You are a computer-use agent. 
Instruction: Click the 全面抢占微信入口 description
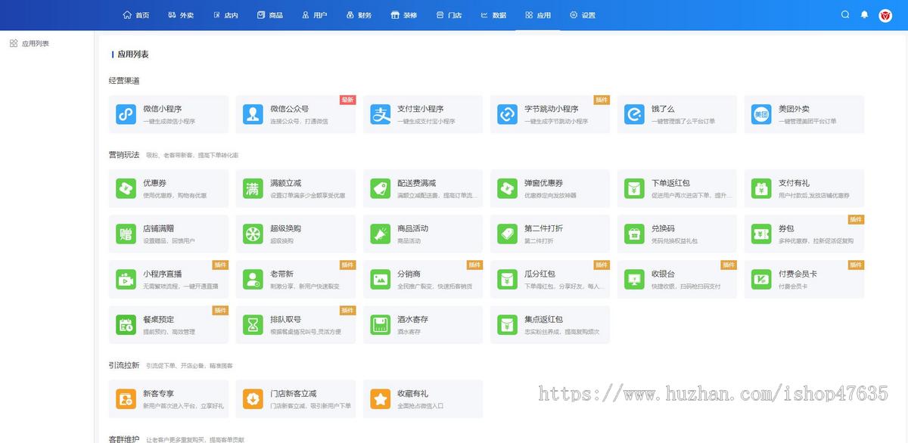point(421,406)
